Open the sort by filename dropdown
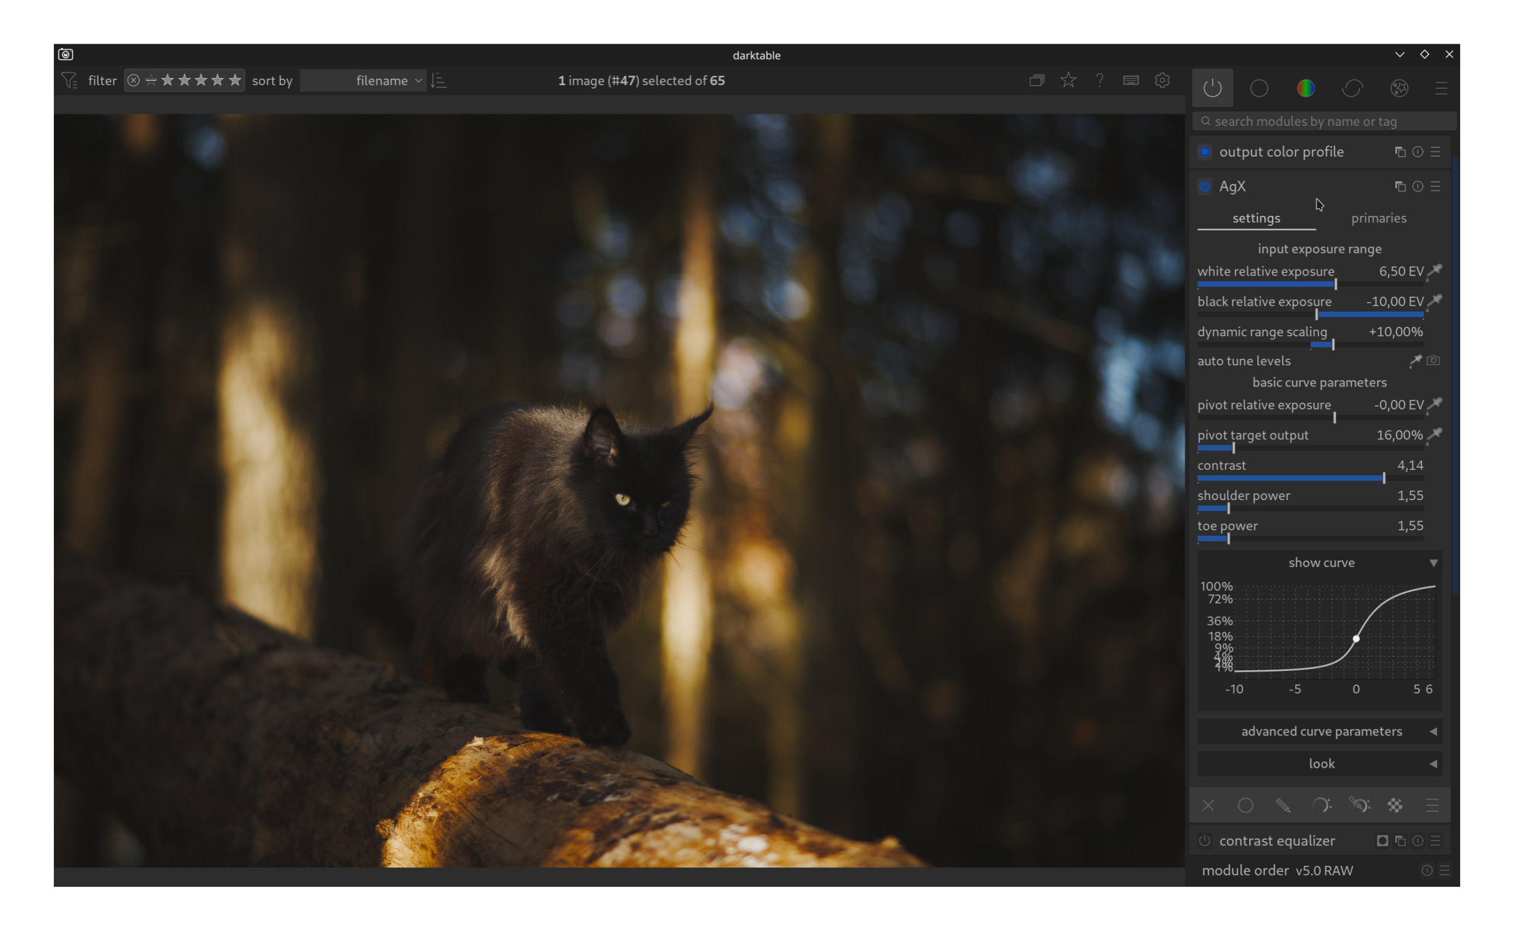This screenshot has width=1514, height=950. 363,80
